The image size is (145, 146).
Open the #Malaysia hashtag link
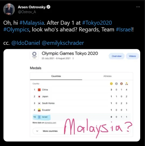[x=32, y=23]
